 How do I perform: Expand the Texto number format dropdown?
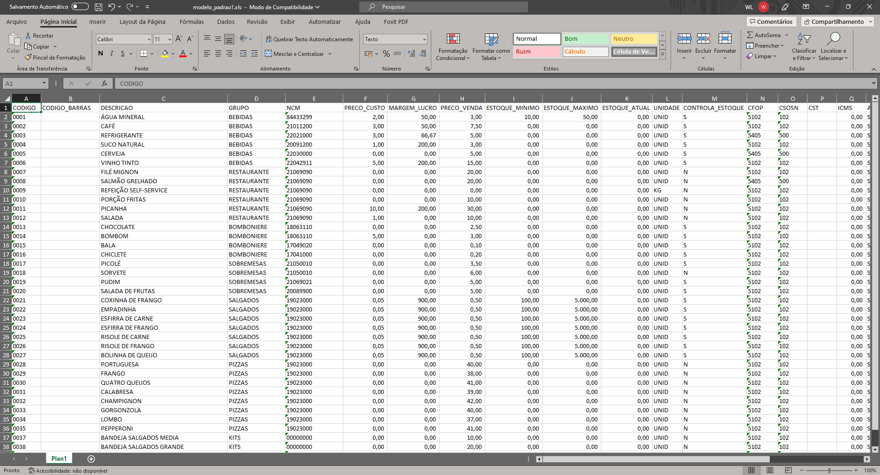[x=424, y=39]
